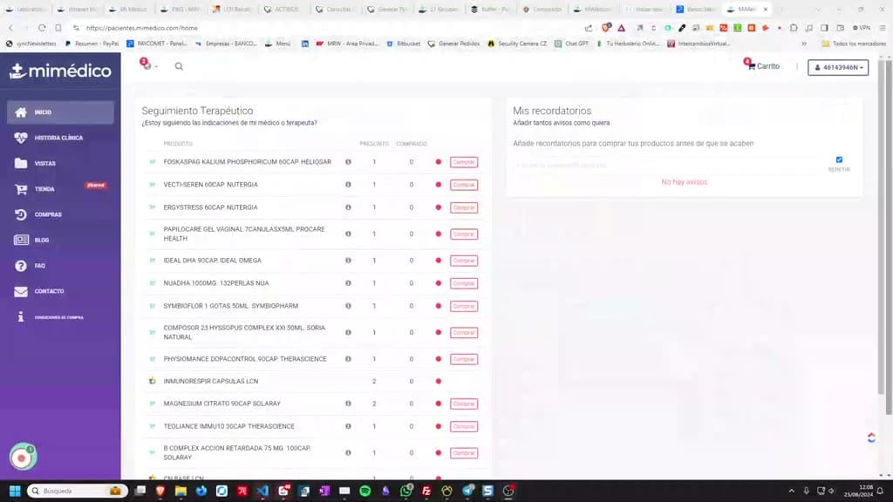Go back with browser back arrow
Viewport: 893px width, 502px height.
click(x=10, y=28)
